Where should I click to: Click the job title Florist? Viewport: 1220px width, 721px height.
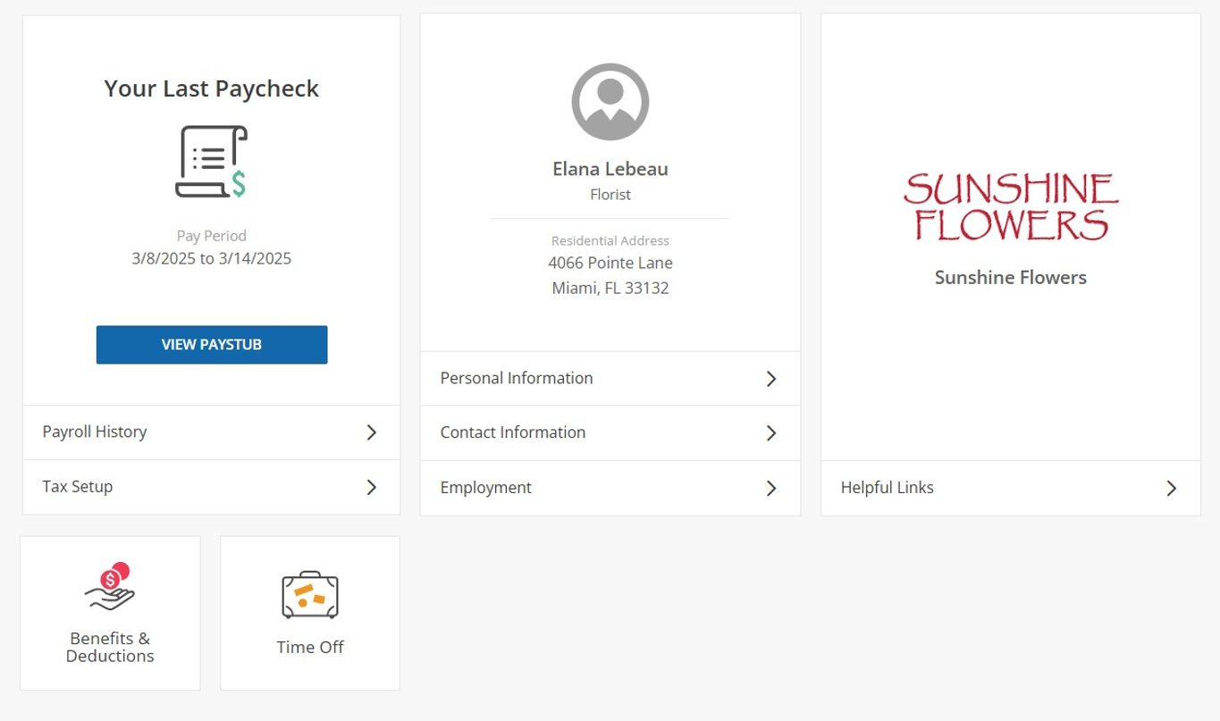(x=610, y=194)
